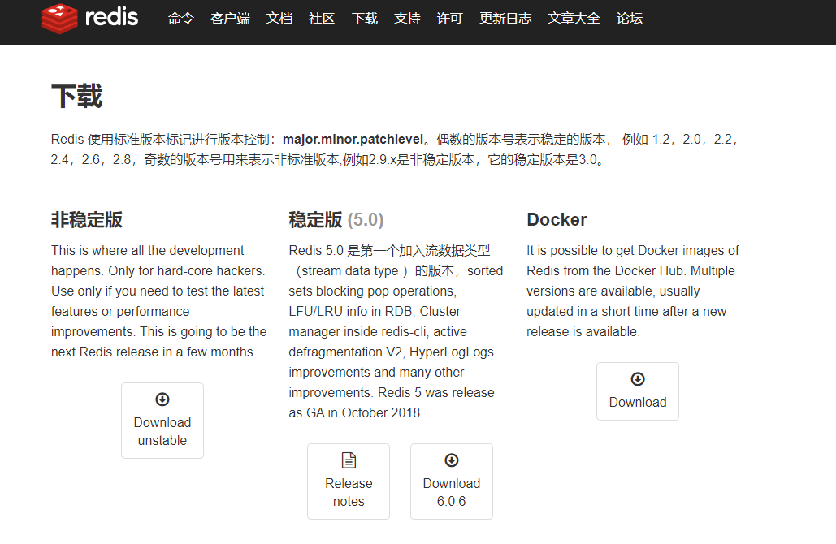Open the 支持 navigation item
Screen dimensions: 836x544
point(407,19)
